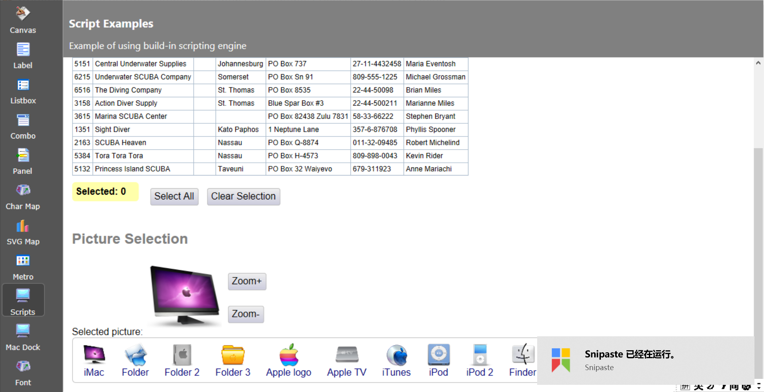764x392 pixels.
Task: Click the Select All button
Action: [174, 196]
